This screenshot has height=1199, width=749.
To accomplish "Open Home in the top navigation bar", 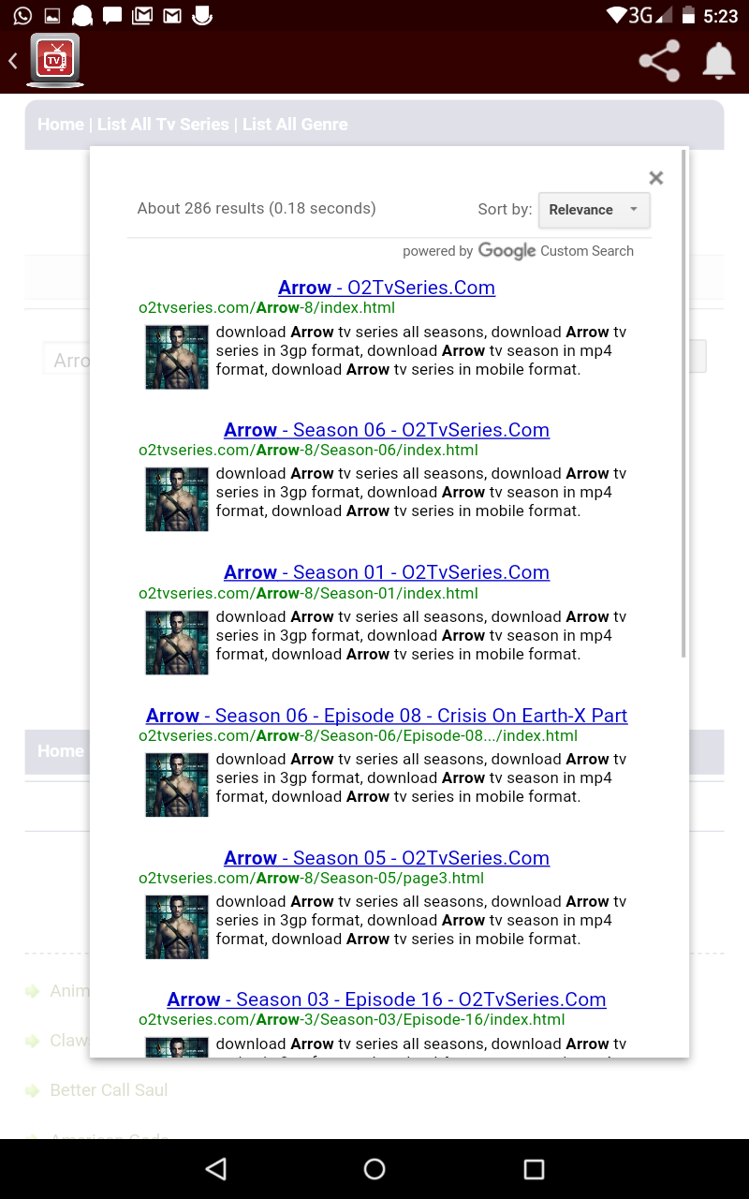I will coord(61,125).
